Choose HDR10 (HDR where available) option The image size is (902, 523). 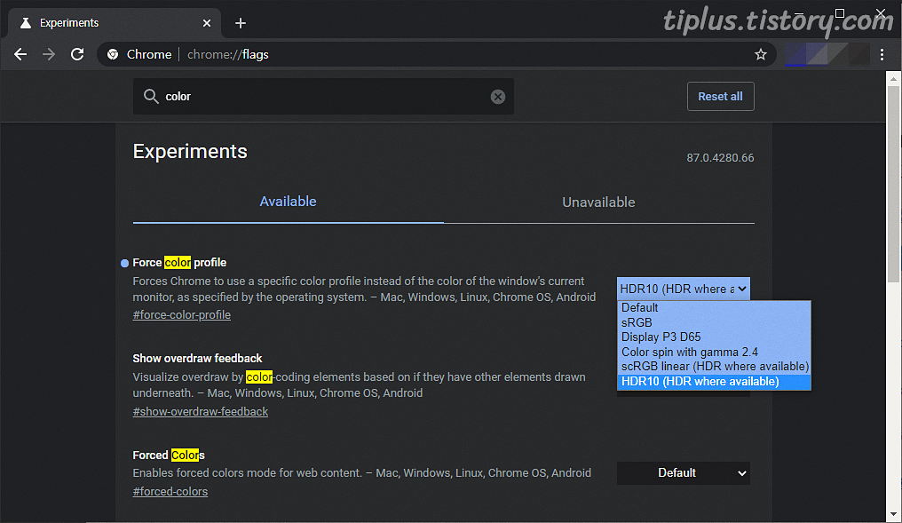(x=714, y=382)
